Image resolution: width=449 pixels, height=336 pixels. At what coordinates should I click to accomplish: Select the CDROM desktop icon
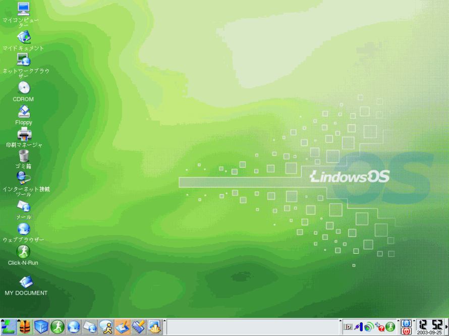pos(24,88)
